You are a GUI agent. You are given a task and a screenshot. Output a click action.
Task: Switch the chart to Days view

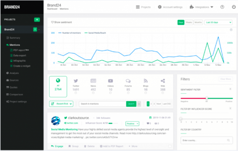(181, 22)
